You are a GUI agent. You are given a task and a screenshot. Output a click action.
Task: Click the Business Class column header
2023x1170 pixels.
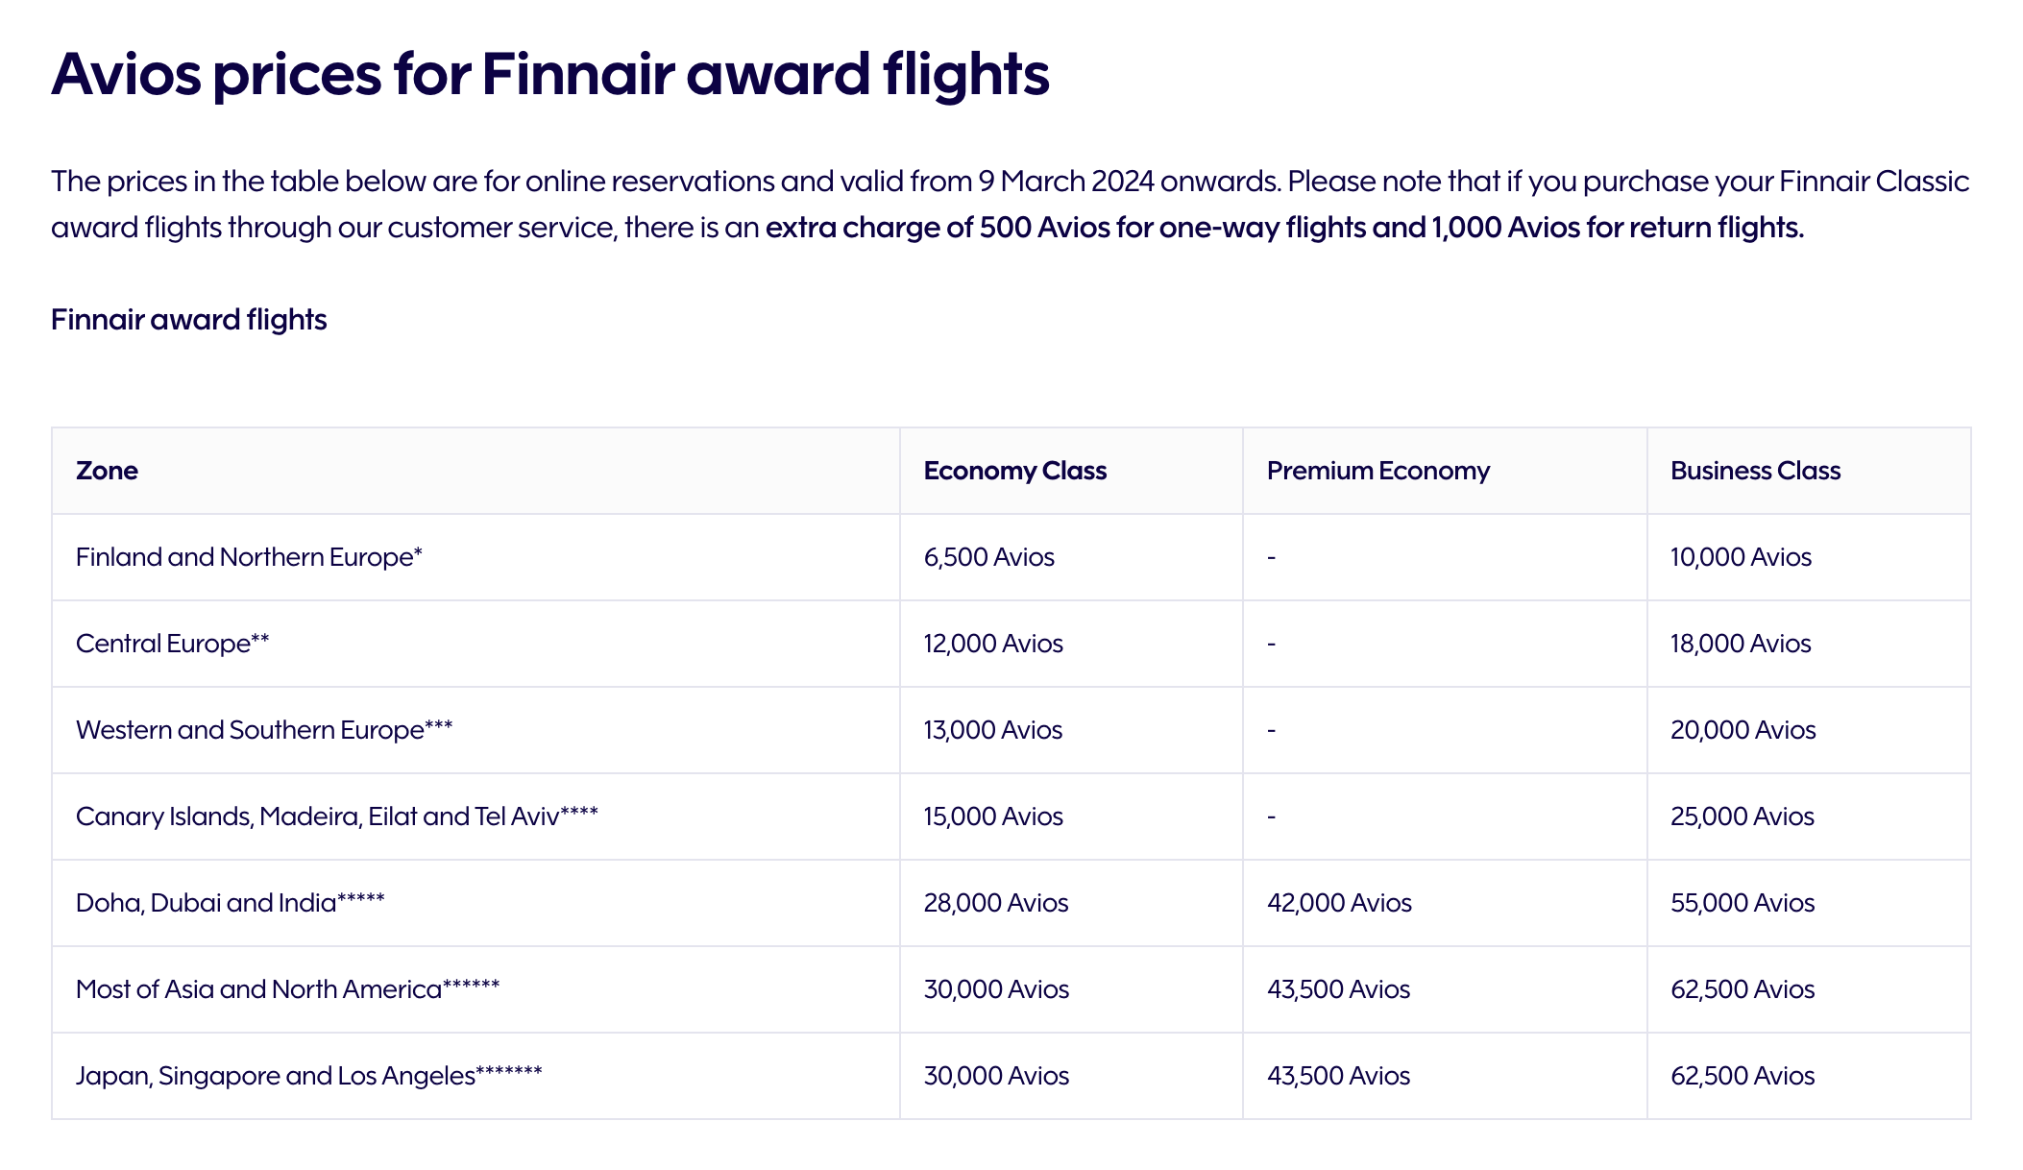1755,471
